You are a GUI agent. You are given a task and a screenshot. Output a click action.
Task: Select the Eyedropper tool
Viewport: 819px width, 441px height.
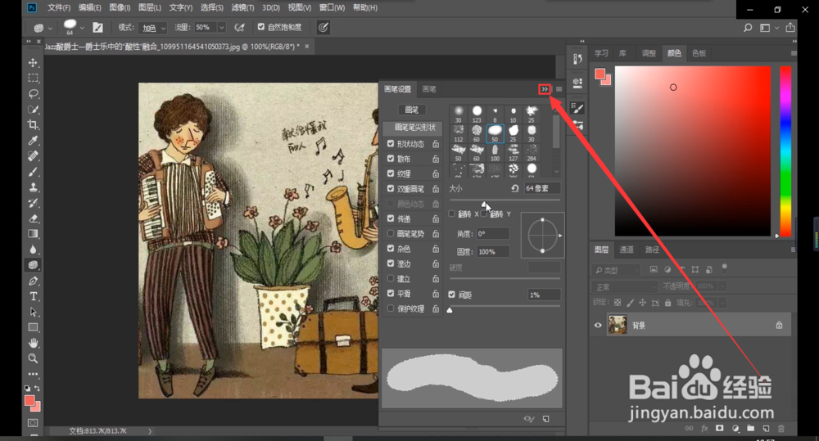(x=33, y=141)
